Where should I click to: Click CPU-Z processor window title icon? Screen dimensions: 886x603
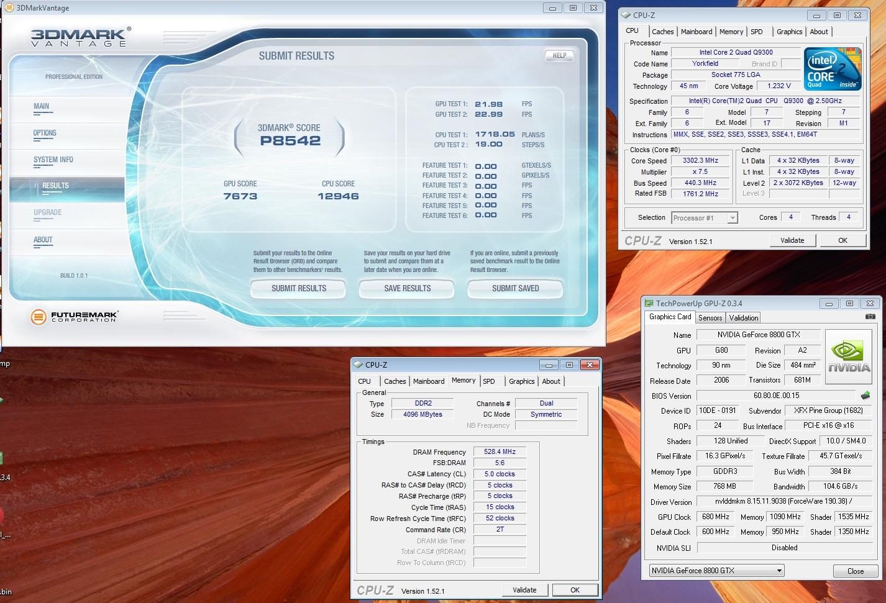click(626, 15)
